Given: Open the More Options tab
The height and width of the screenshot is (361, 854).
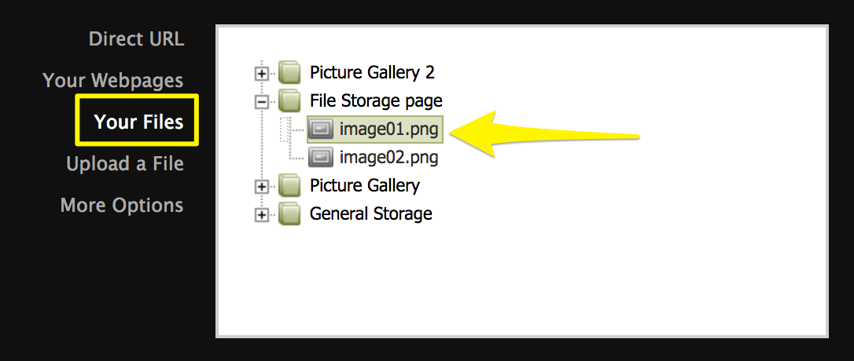Looking at the screenshot, I should pos(122,206).
